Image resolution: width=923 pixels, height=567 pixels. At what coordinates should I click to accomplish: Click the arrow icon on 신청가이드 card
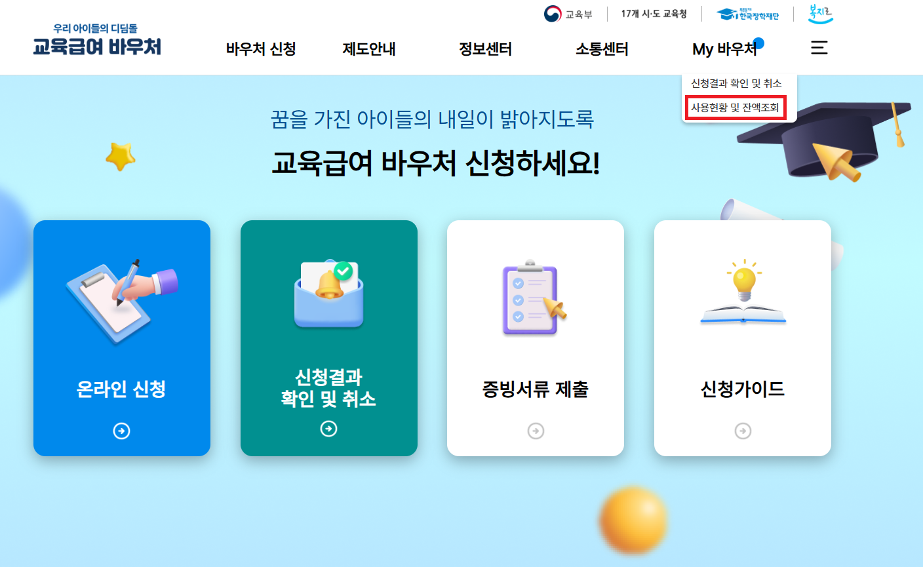pyautogui.click(x=742, y=431)
